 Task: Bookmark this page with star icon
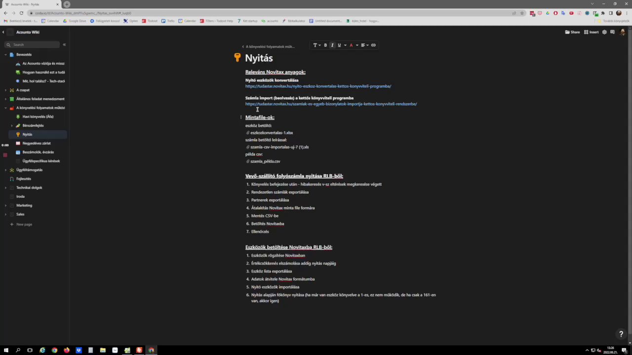tap(522, 13)
